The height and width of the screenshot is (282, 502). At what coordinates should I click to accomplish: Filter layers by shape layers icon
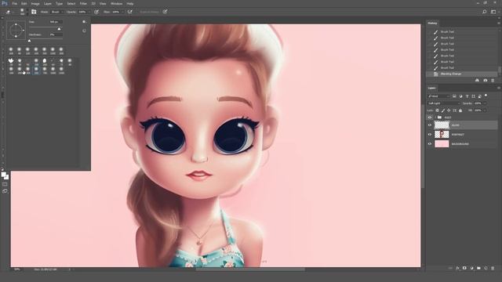pos(473,96)
